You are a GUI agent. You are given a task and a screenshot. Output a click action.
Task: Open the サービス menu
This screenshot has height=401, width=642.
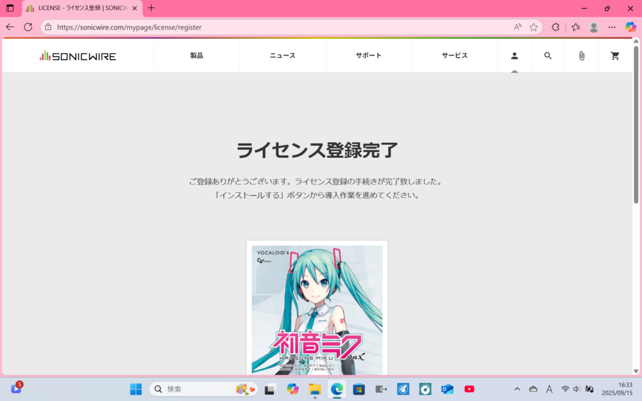pyautogui.click(x=454, y=56)
